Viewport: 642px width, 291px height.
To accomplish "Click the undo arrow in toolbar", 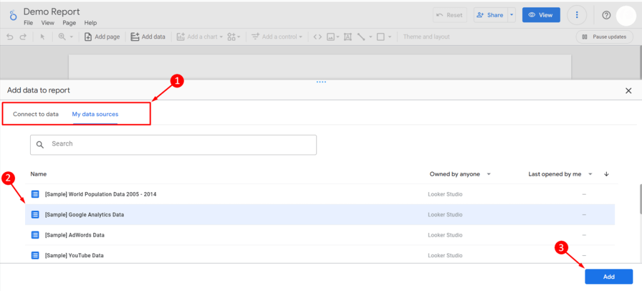I will point(10,37).
